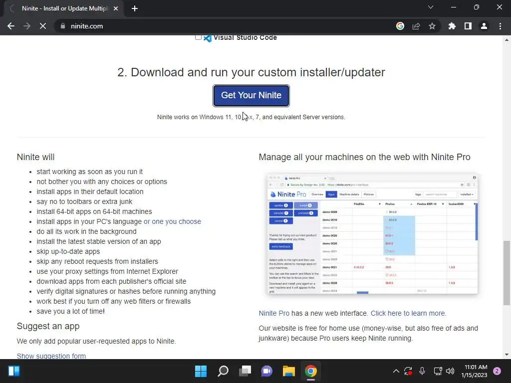Viewport: 511px width, 383px height.
Task: Click the 'Ninite will' heading
Action: (x=35, y=157)
